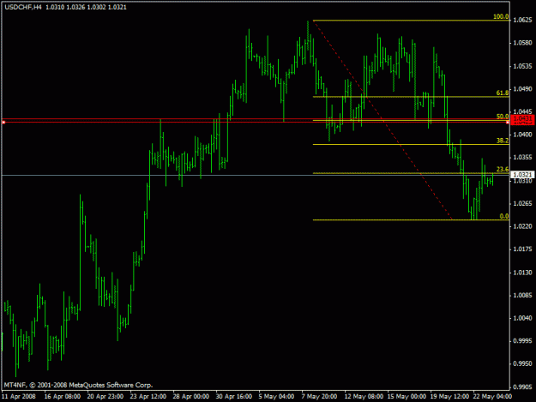Click the 7 May 20:00 time label
Image resolution: width=536 pixels, height=402 pixels.
tap(319, 397)
